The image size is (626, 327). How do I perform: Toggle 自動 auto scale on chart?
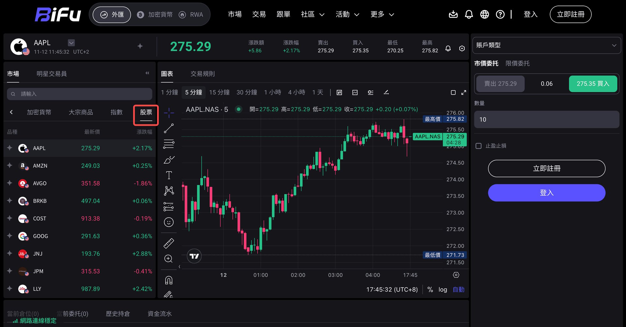(458, 290)
